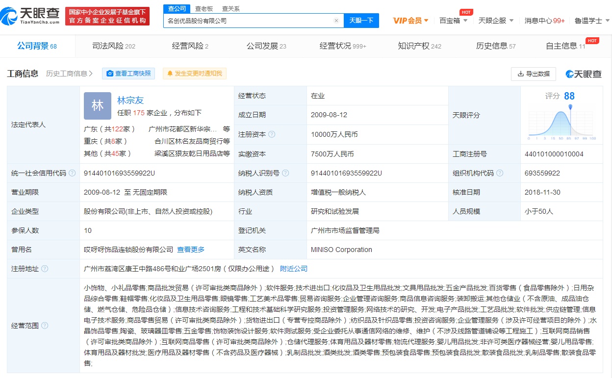
Task: Open the 公司发展 23 tab
Action: pos(266,46)
